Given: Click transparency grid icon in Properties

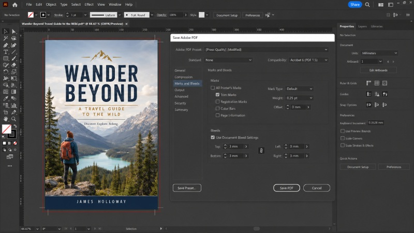Looking at the screenshot, I should (x=385, y=83).
